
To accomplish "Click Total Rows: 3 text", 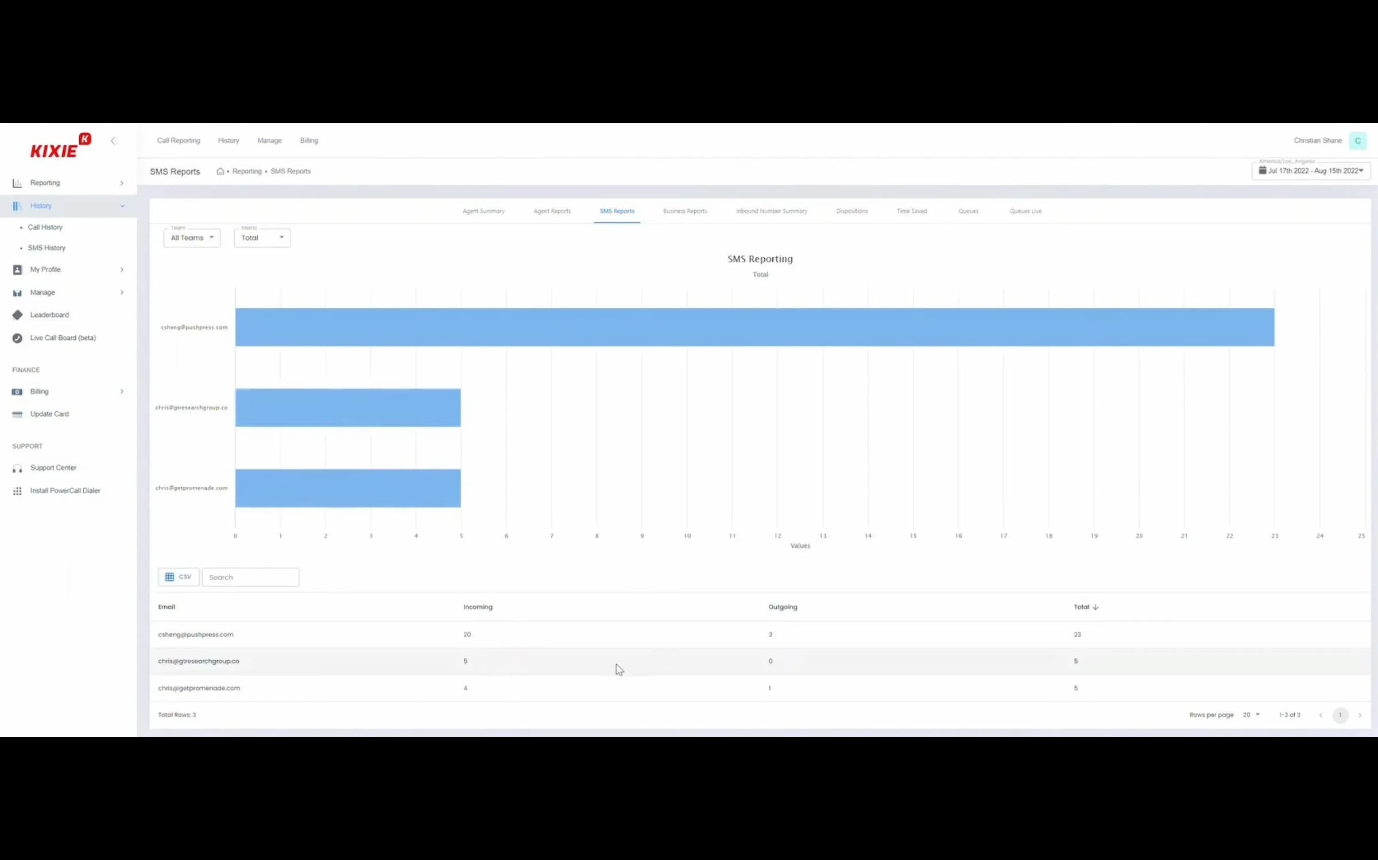I will 177,715.
